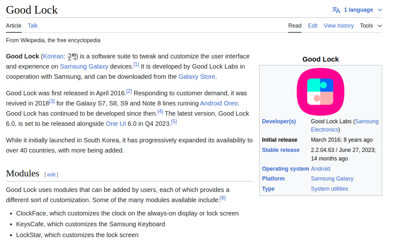Open the Tools dropdown menu

(x=371, y=26)
